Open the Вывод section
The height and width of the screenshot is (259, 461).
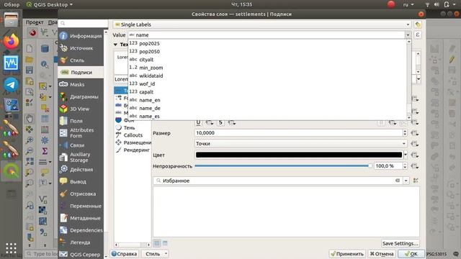[x=81, y=182]
